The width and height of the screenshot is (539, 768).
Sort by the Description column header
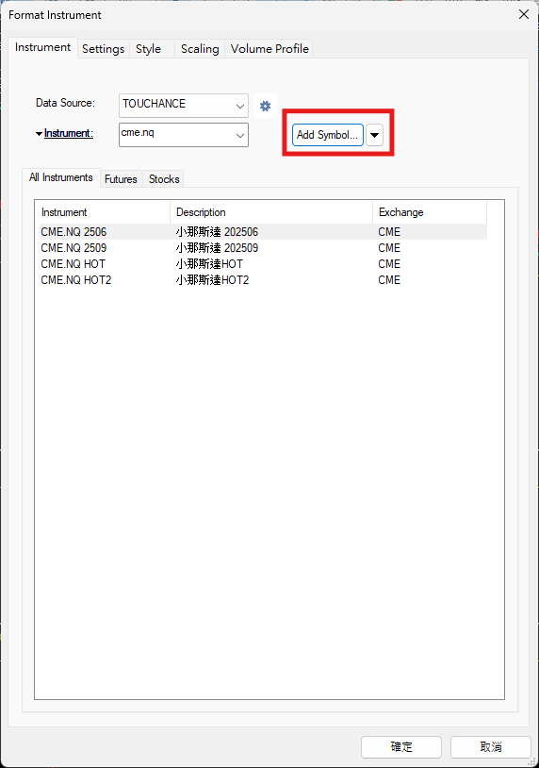click(271, 212)
